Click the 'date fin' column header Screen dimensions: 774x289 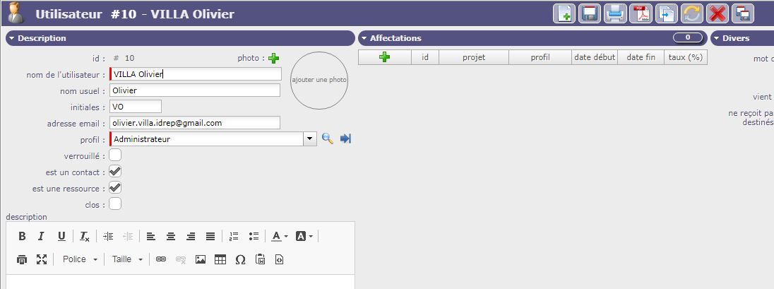[641, 57]
